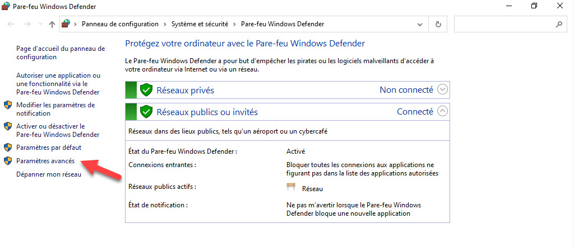Click the back navigation arrow
574x247 pixels.
pyautogui.click(x=11, y=25)
